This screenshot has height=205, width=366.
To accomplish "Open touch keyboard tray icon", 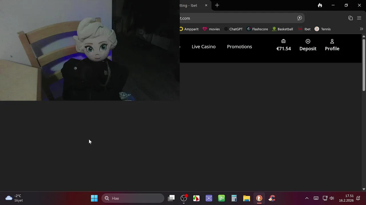I will click(x=316, y=198).
